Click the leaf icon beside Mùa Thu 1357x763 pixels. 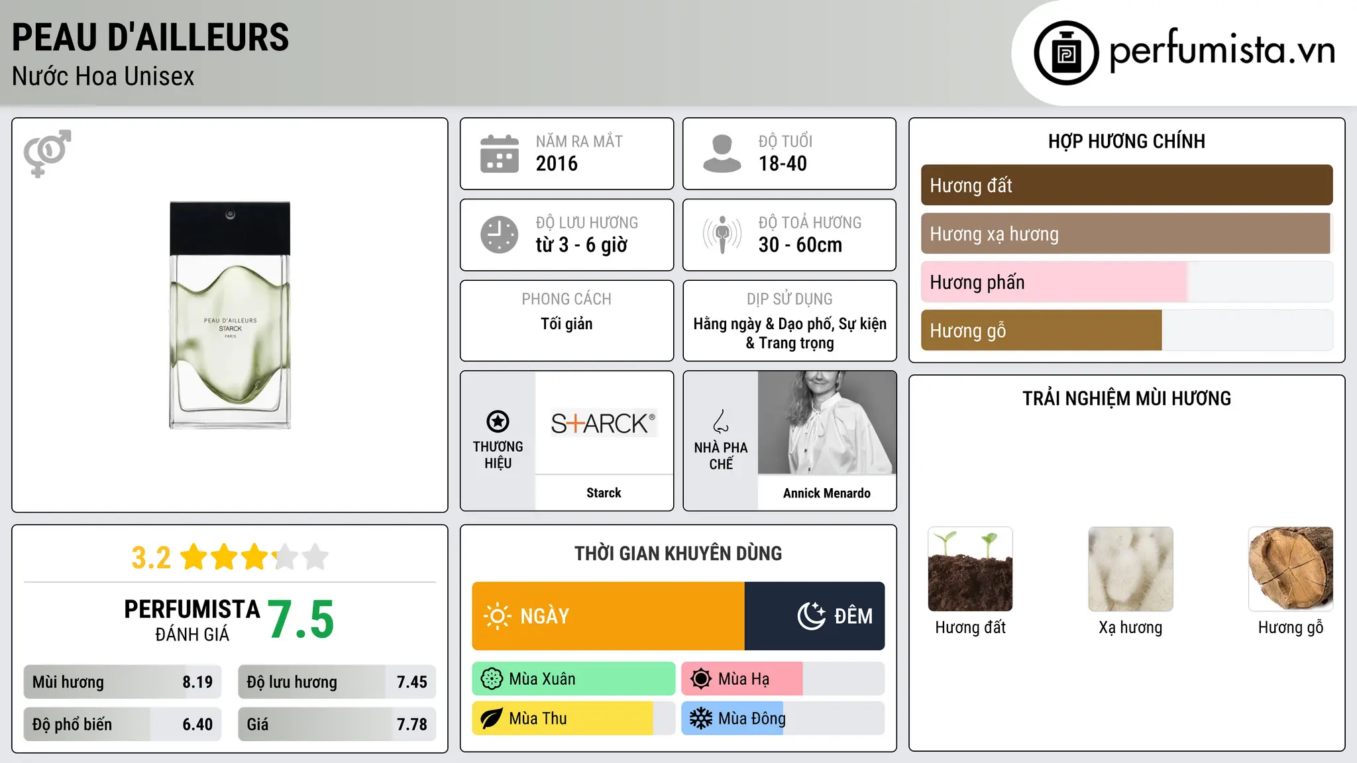click(492, 719)
